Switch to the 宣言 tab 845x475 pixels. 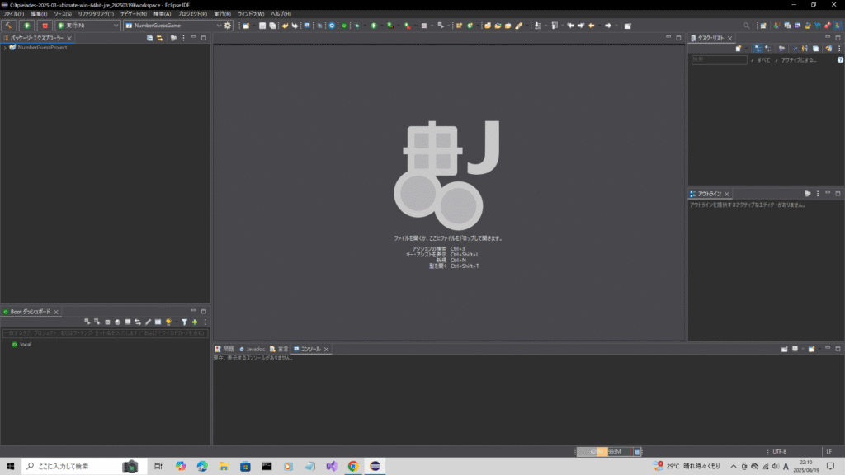pos(279,349)
